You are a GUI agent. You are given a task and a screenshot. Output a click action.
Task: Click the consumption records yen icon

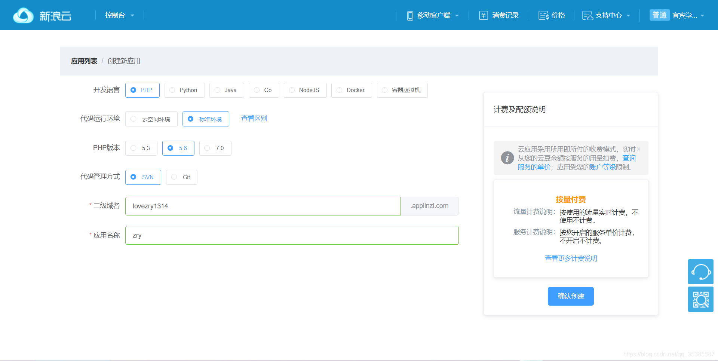coord(484,15)
